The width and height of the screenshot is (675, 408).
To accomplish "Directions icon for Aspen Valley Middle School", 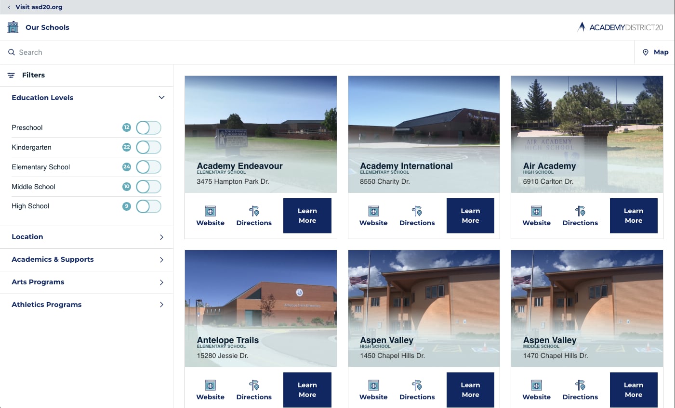I will pyautogui.click(x=580, y=385).
